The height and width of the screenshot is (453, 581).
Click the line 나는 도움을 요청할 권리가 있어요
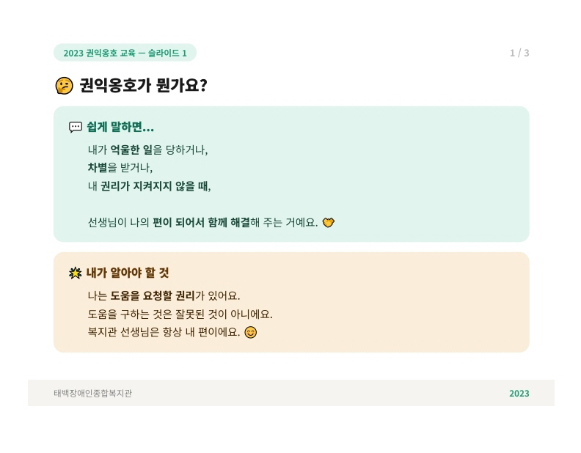coord(164,296)
